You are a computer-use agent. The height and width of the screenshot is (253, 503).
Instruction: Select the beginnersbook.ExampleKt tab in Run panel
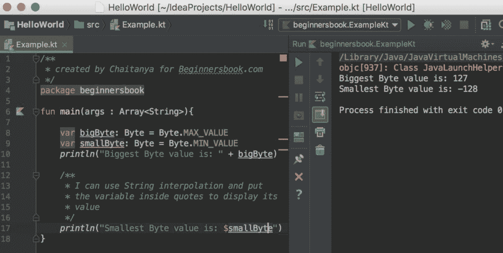[362, 44]
